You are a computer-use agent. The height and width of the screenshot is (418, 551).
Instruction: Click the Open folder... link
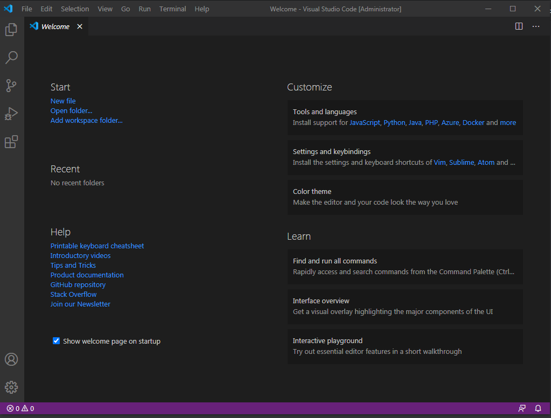coord(71,111)
